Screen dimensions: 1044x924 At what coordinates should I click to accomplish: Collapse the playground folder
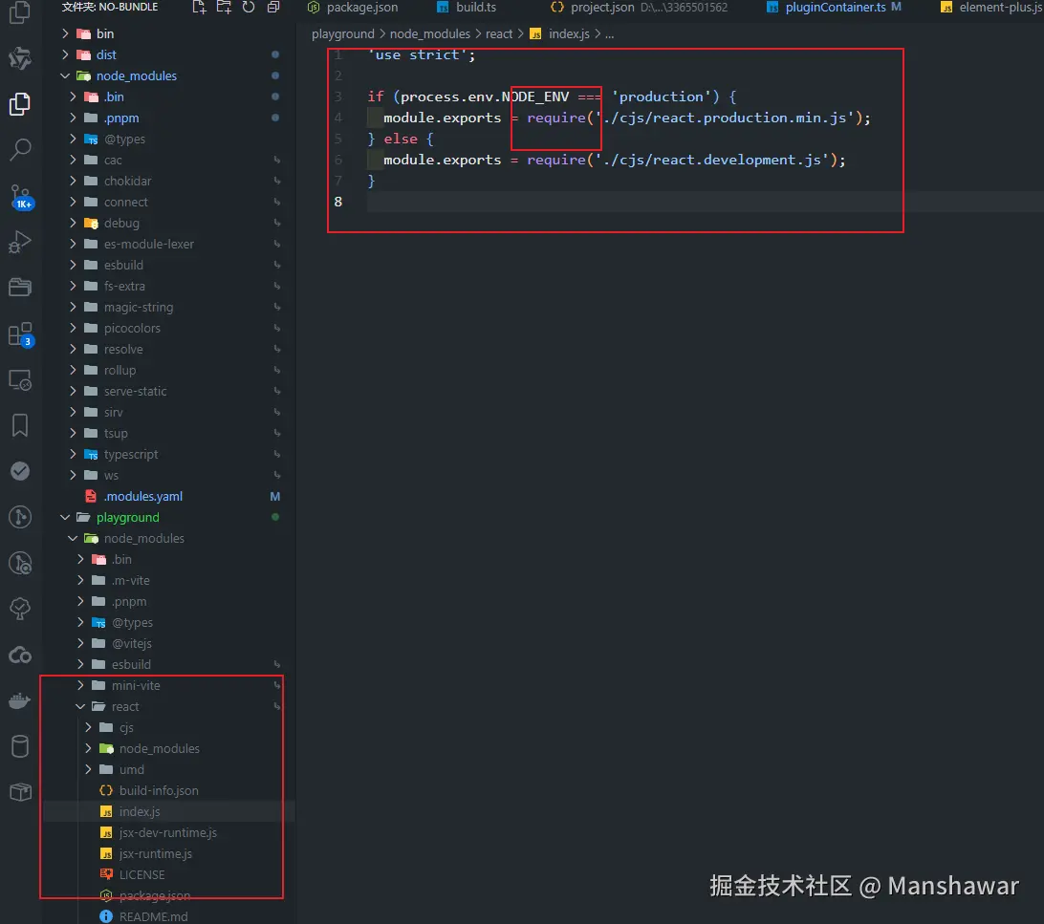(x=169, y=517)
